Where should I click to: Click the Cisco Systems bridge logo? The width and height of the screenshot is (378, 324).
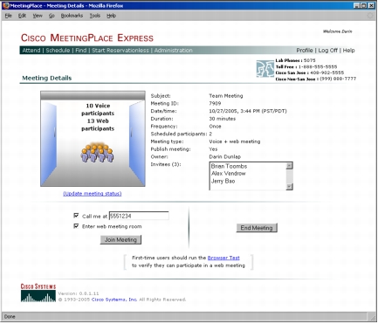38,293
